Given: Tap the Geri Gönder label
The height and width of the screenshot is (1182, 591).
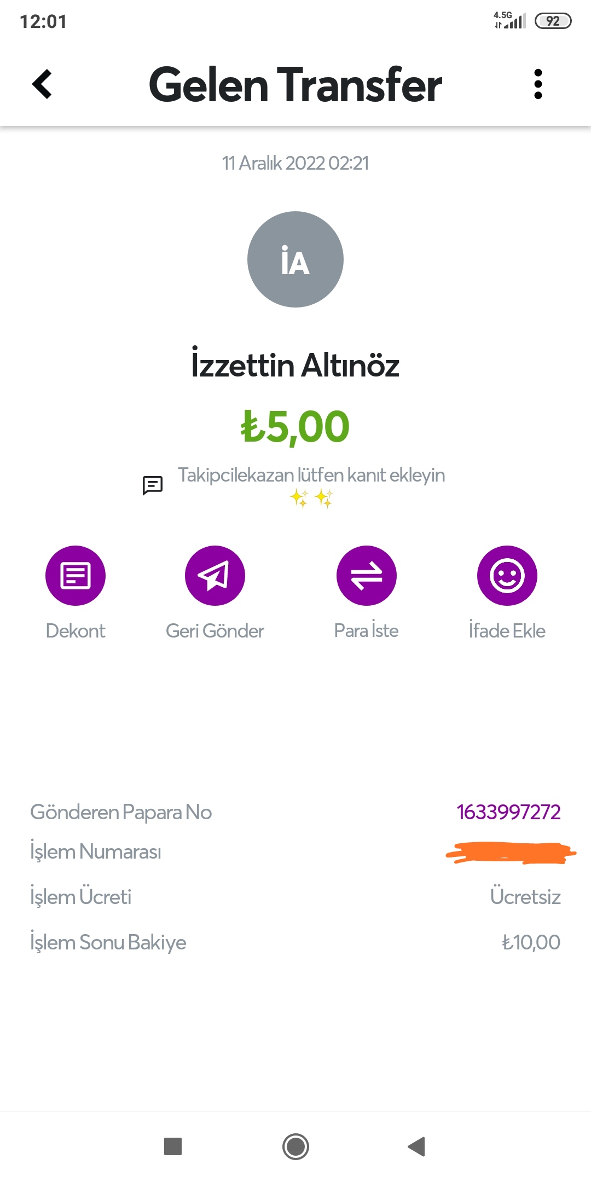Looking at the screenshot, I should 215,631.
